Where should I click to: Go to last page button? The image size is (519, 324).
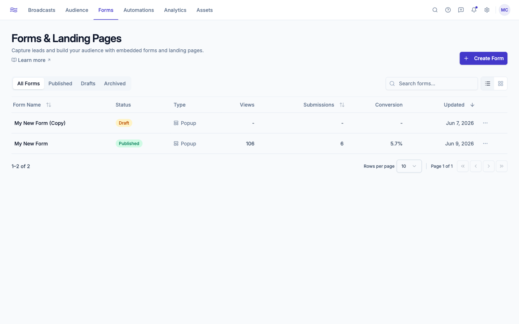pos(502,166)
